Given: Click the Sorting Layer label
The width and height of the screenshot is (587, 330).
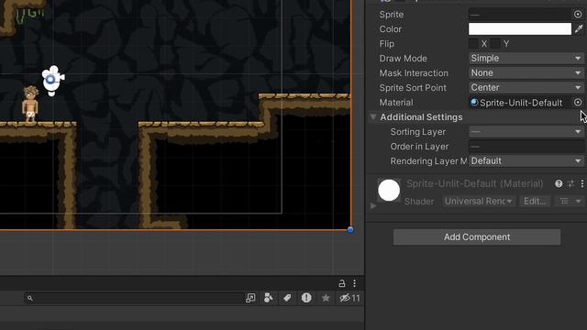Looking at the screenshot, I should pos(418,132).
